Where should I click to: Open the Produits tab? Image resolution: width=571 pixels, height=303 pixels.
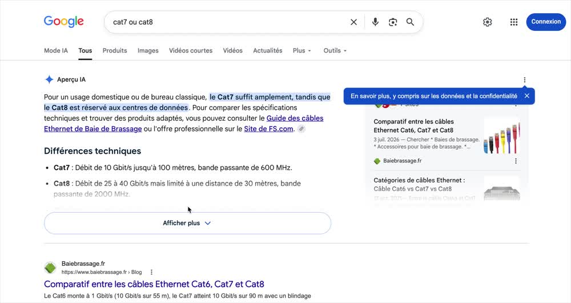(115, 51)
